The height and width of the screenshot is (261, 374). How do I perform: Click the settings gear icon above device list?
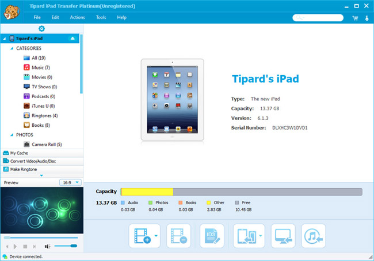[x=42, y=29]
